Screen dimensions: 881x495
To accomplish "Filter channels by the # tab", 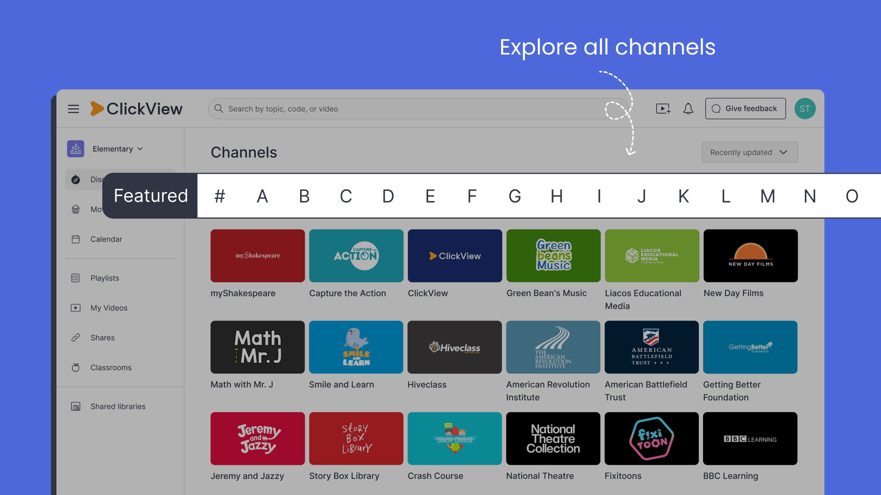I will [x=220, y=196].
